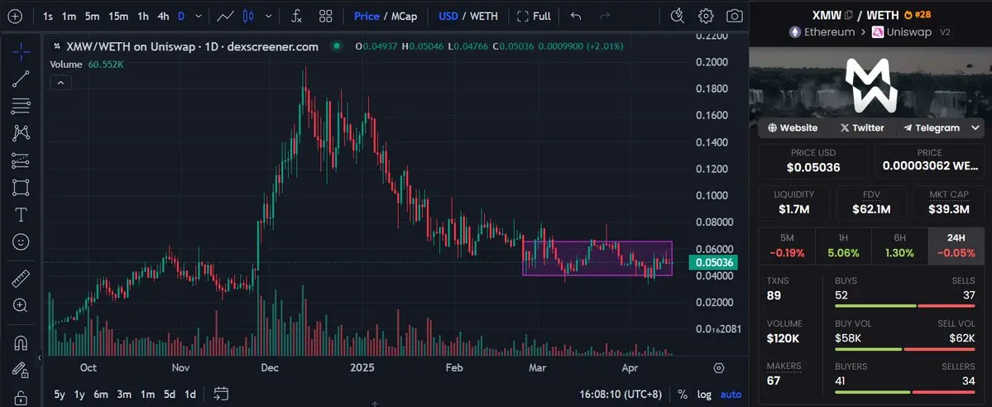Switch to the 15m timeframe
Screen dimensions: 992x407
click(x=118, y=17)
